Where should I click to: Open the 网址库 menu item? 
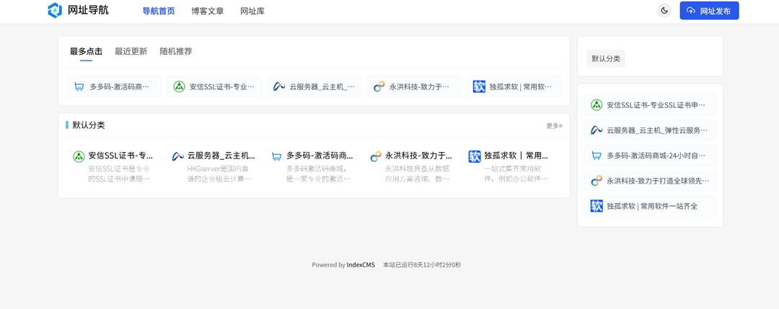click(x=252, y=12)
